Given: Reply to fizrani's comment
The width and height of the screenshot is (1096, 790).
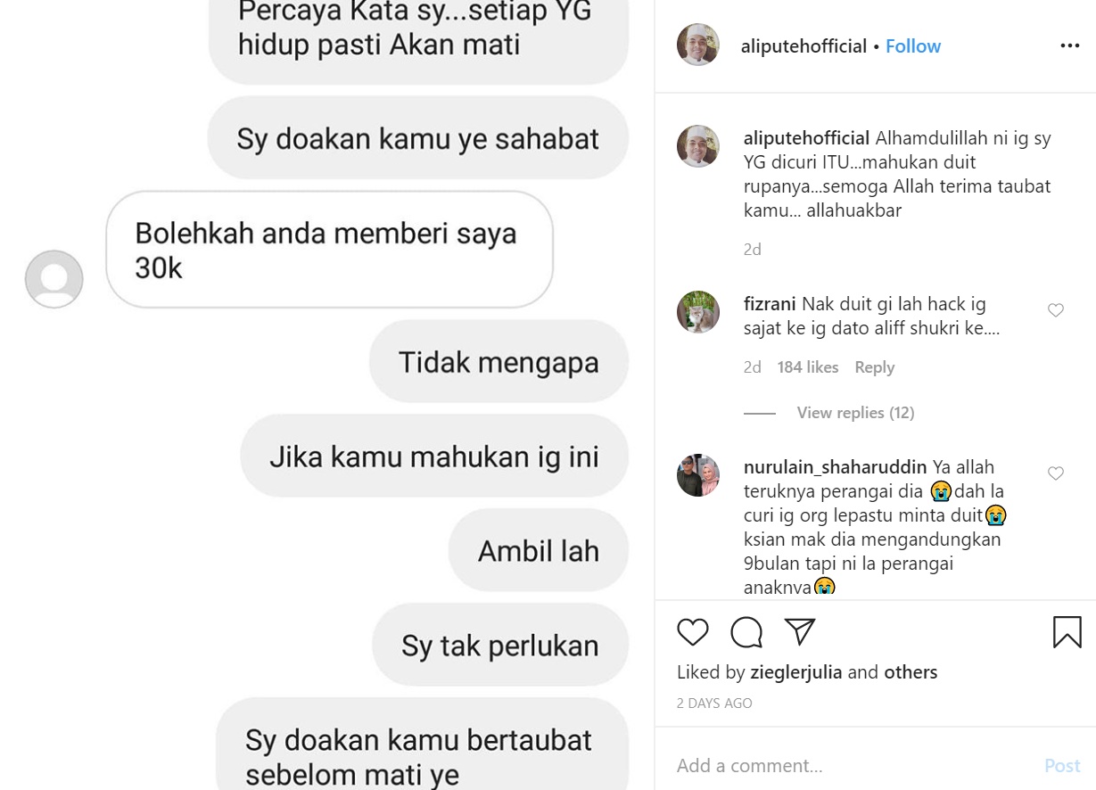Looking at the screenshot, I should [874, 367].
